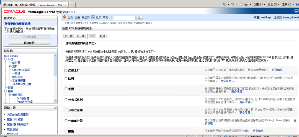Click the 取消 button
The image size is (299, 137).
(103, 36)
